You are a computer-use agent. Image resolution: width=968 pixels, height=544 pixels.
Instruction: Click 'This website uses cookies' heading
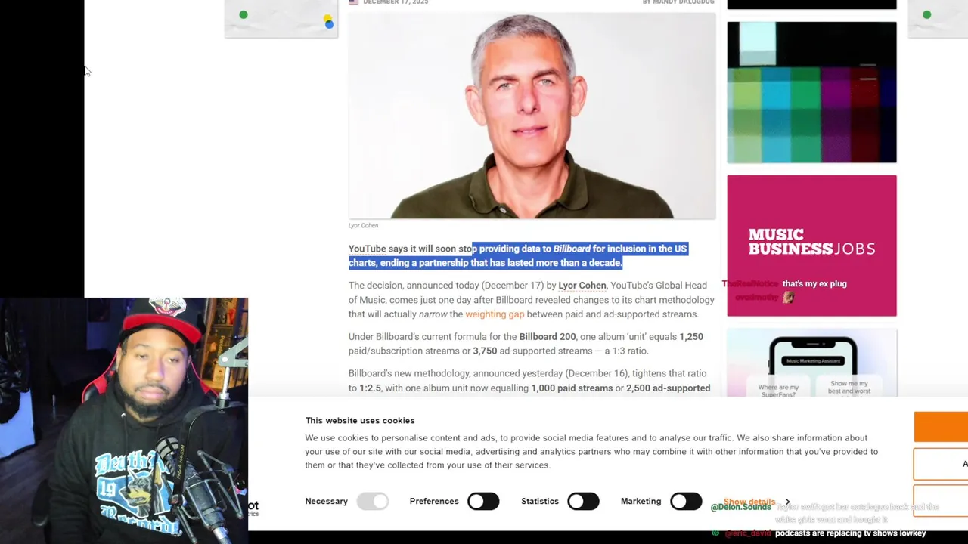(x=360, y=420)
